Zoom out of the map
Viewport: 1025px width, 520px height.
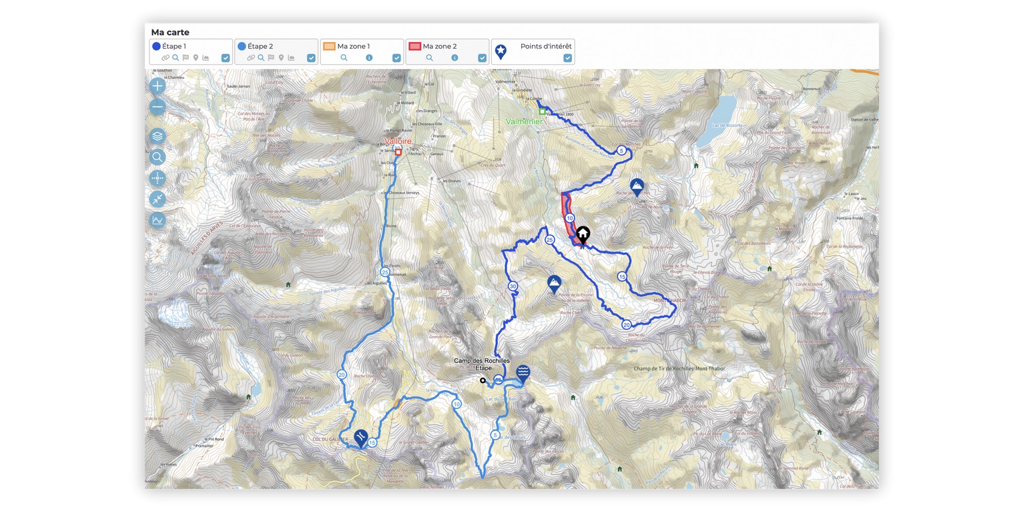(157, 108)
